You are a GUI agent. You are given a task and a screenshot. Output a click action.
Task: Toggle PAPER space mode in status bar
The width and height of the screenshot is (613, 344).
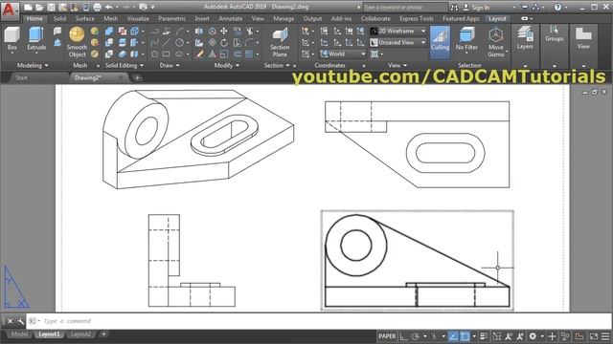coord(387,336)
